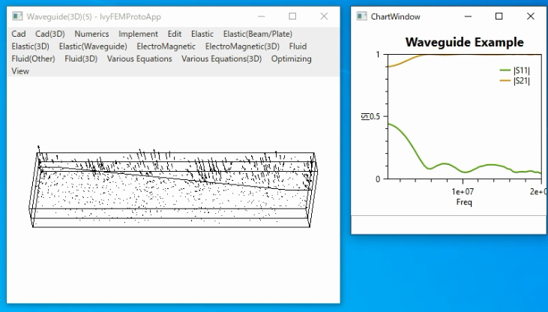Viewport: 548px width, 312px height.
Task: Open the Numerics menu
Action: click(x=91, y=34)
